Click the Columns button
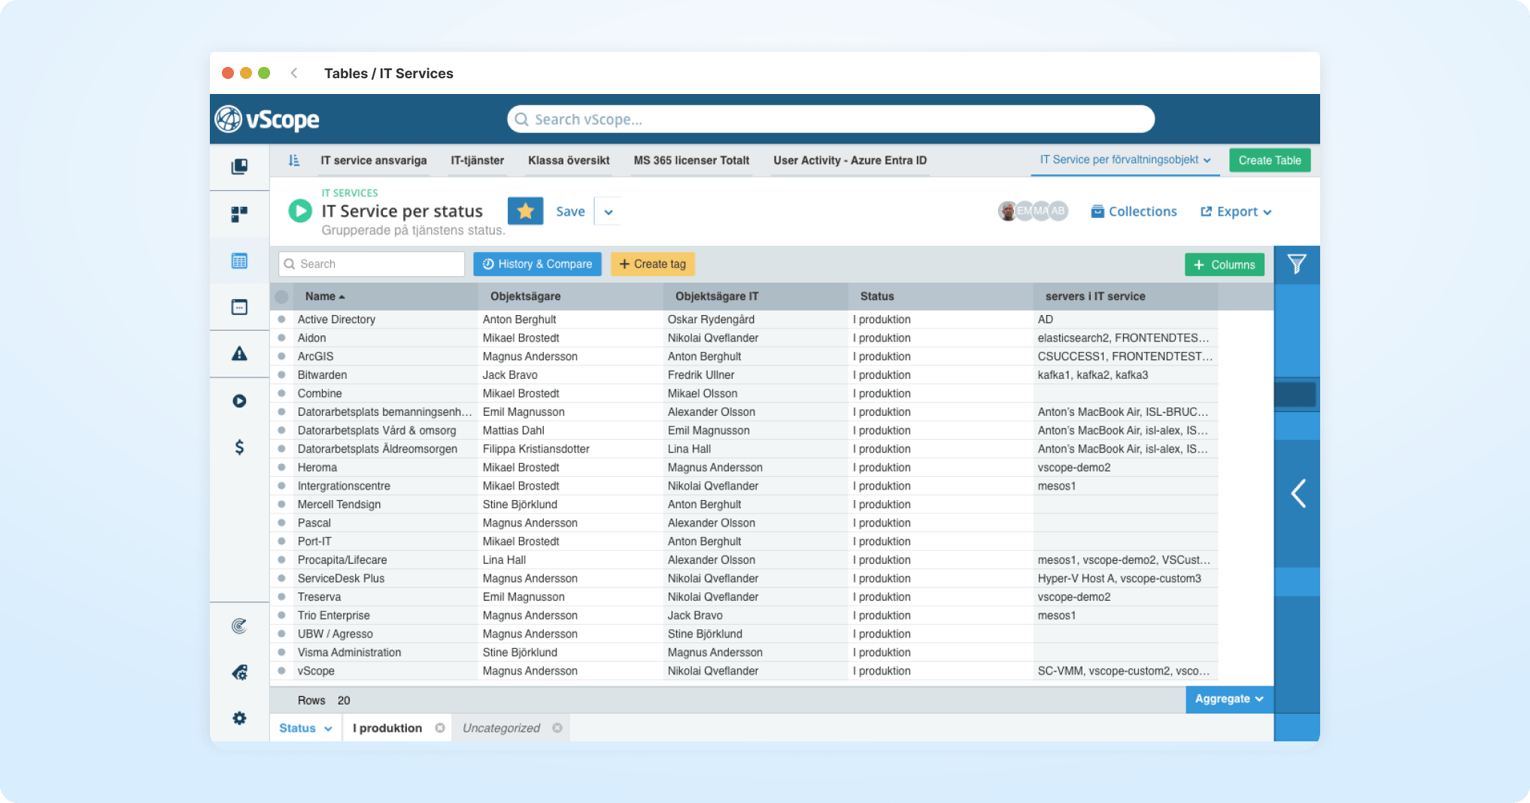 (1225, 265)
